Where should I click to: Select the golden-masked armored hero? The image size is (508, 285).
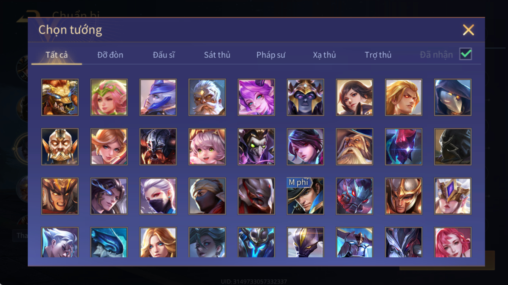pos(60,146)
